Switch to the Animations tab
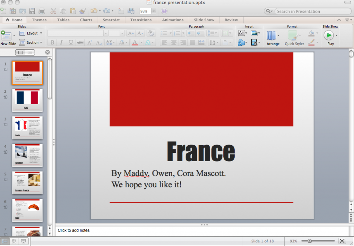The image size is (354, 246). pos(173,20)
